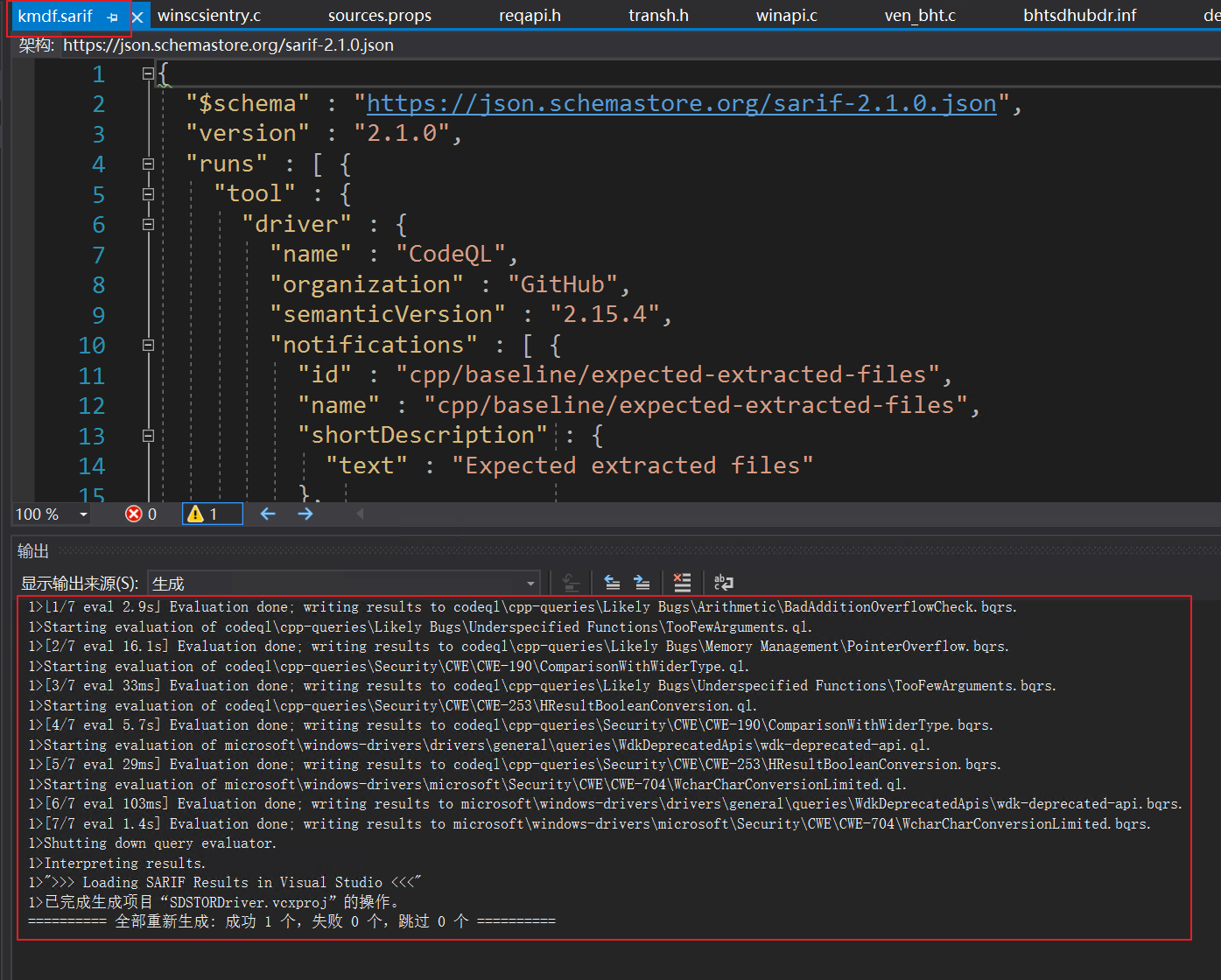Pin the kmdf.sarif tab

112,17
